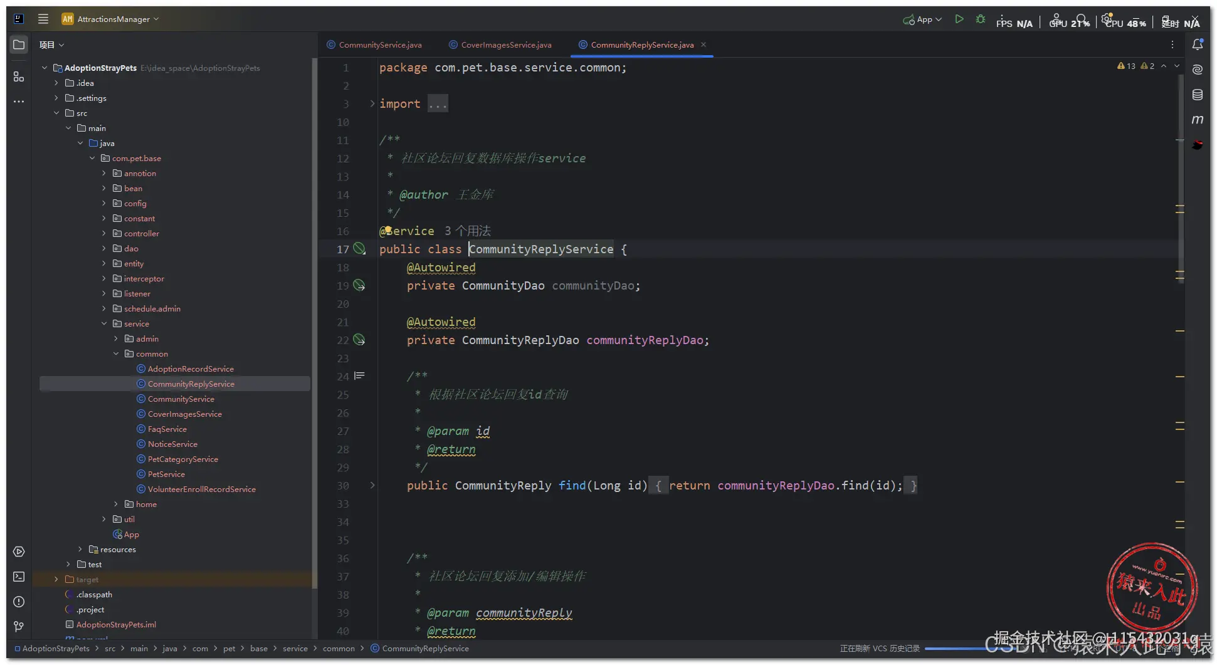Screen dimensions: 1217x665
Task: Open the Project tool window icon
Action: coord(19,45)
